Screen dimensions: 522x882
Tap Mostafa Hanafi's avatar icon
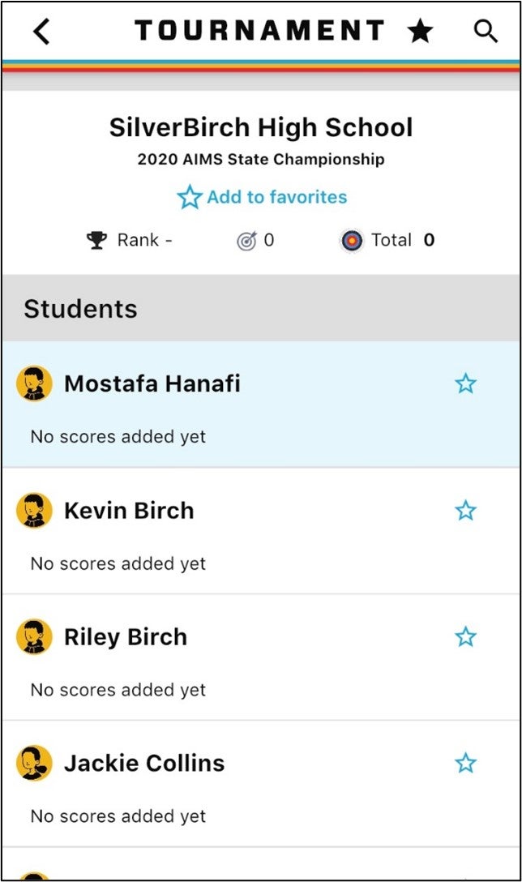[34, 383]
